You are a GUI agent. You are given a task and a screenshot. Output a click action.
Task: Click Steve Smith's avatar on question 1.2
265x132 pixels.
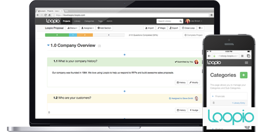[x=197, y=98]
